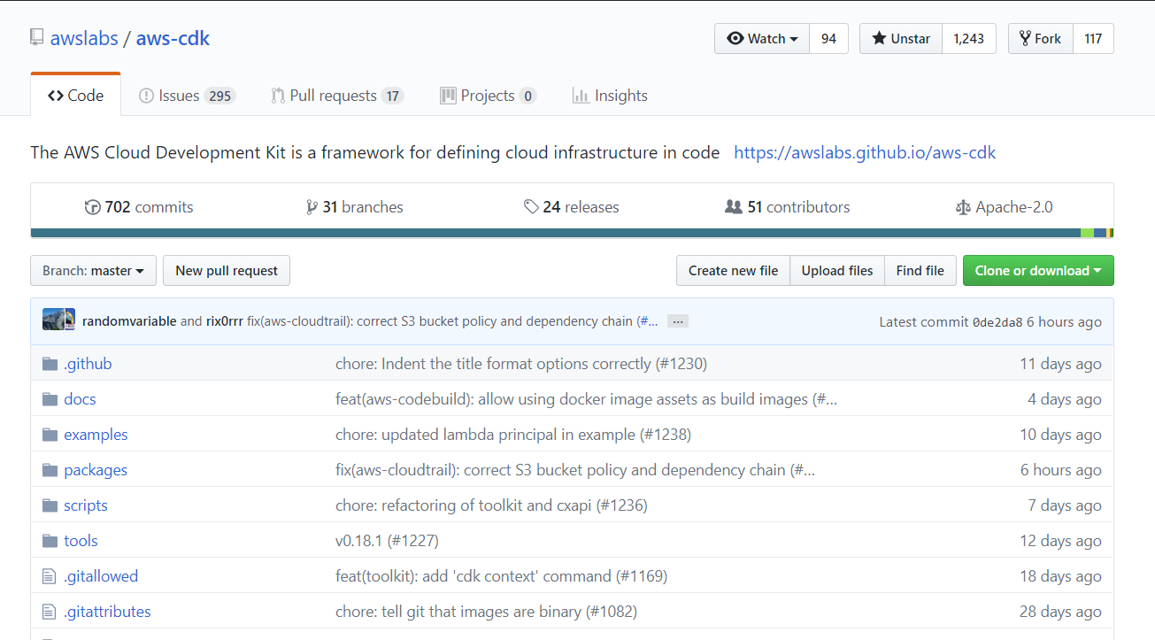Click the Upload files button
Viewport: 1155px width, 640px height.
coord(837,271)
